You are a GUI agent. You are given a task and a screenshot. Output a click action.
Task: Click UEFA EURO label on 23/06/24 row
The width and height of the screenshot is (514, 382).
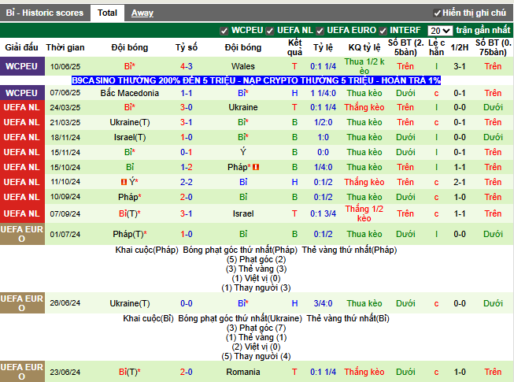[x=21, y=372]
